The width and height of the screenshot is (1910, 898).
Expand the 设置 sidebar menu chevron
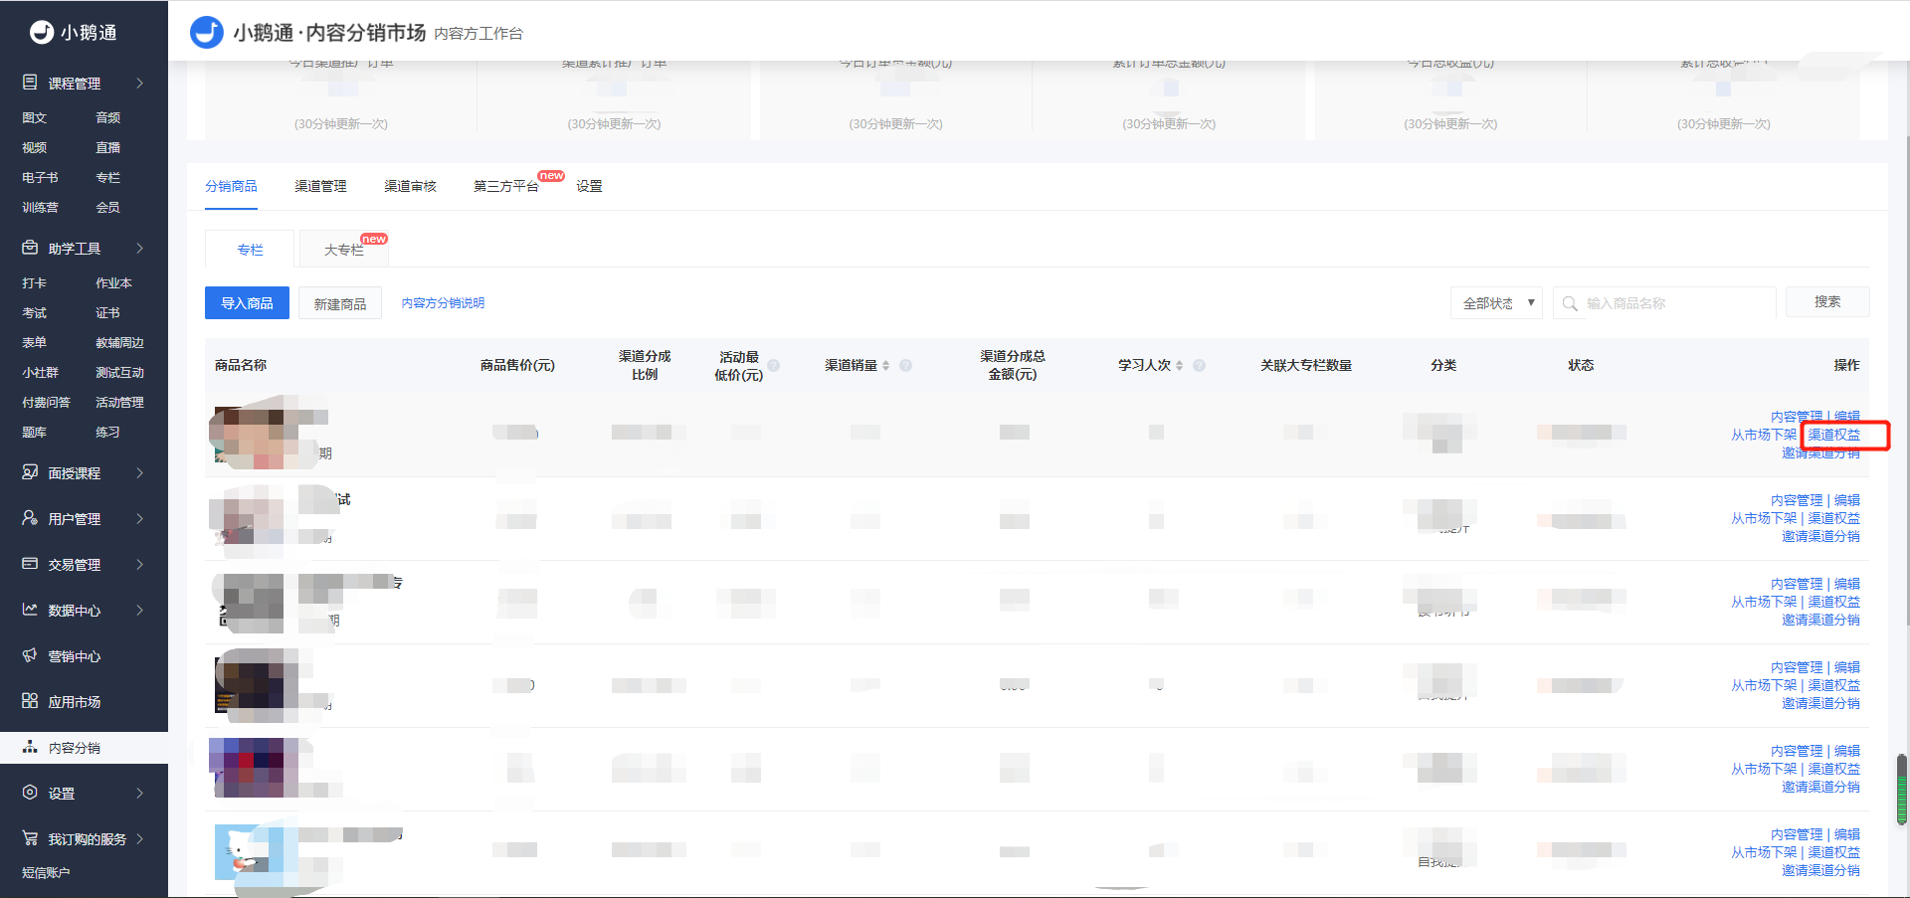[139, 793]
